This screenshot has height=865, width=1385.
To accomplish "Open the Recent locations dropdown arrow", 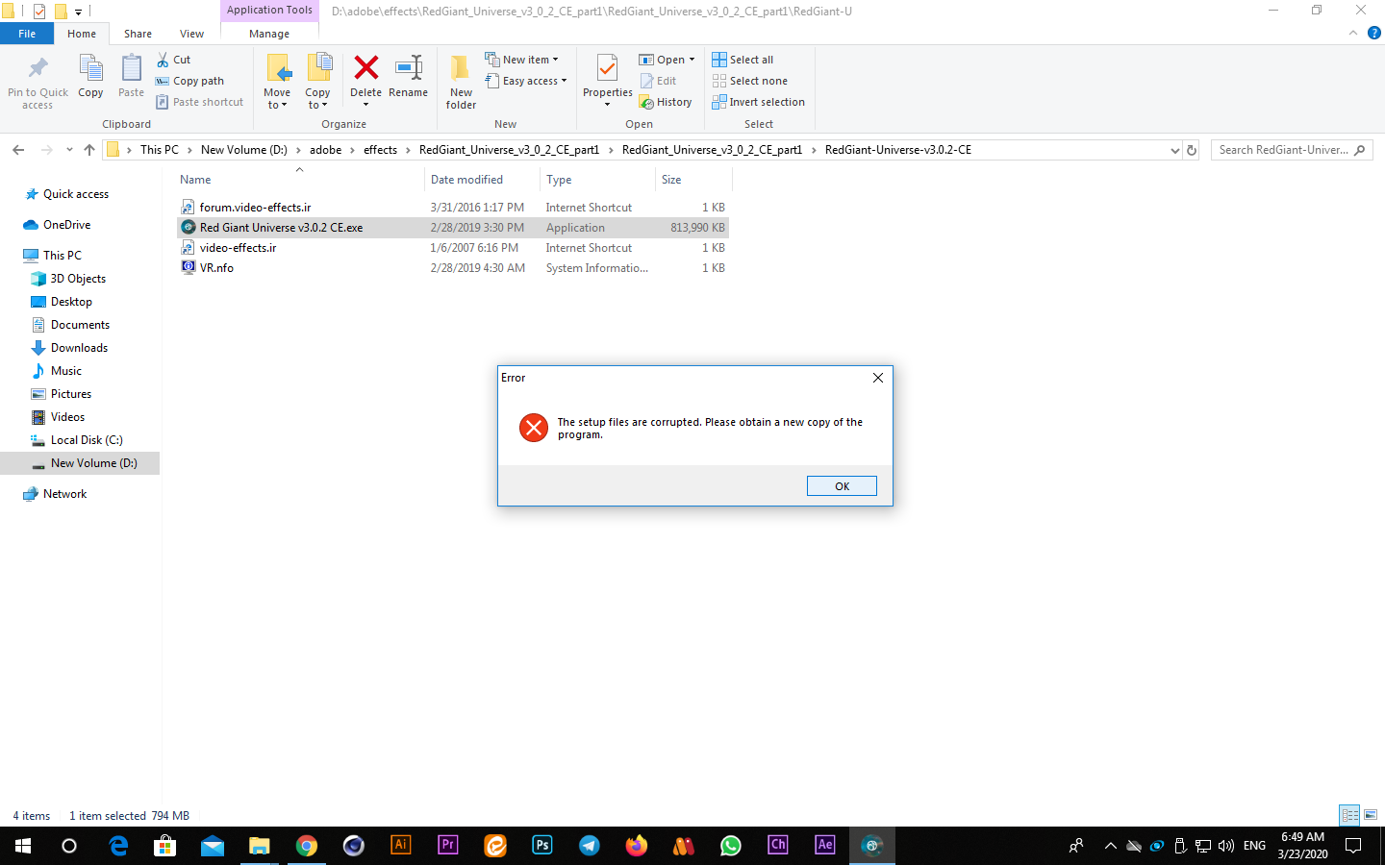I will [x=69, y=150].
